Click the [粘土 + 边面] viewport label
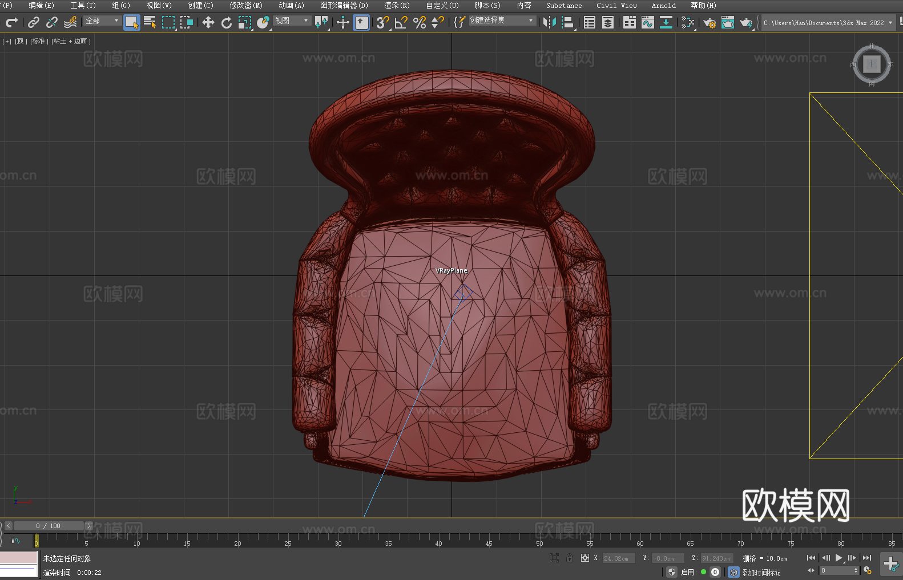 [71, 41]
